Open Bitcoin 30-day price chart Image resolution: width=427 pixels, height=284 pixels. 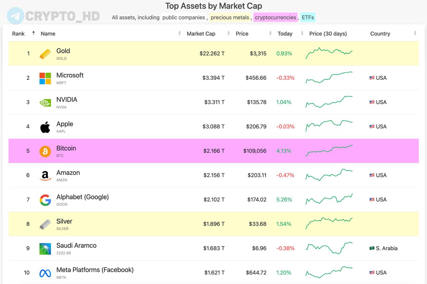329,150
